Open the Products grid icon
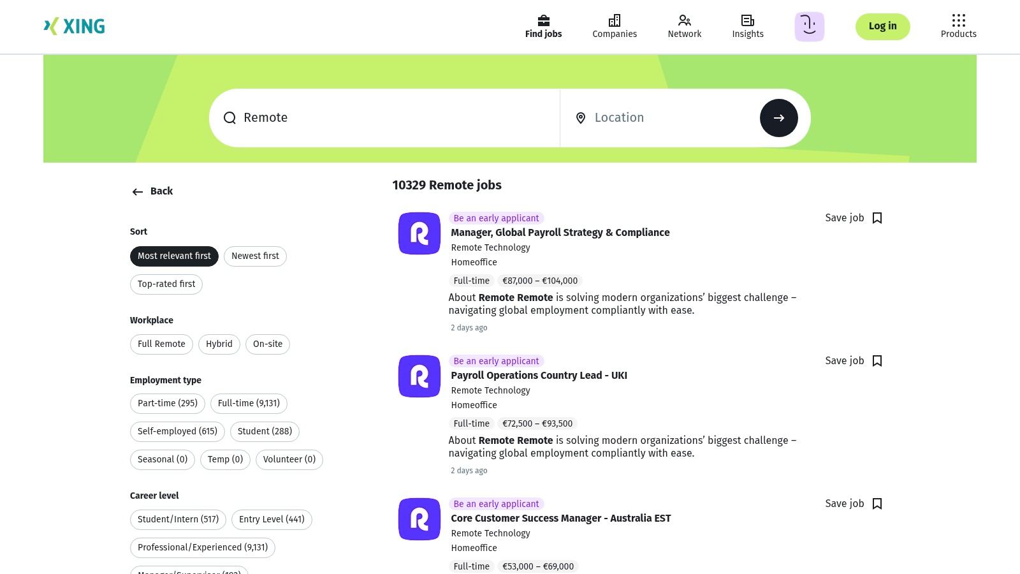Viewport: 1020px width, 574px height. (958, 20)
